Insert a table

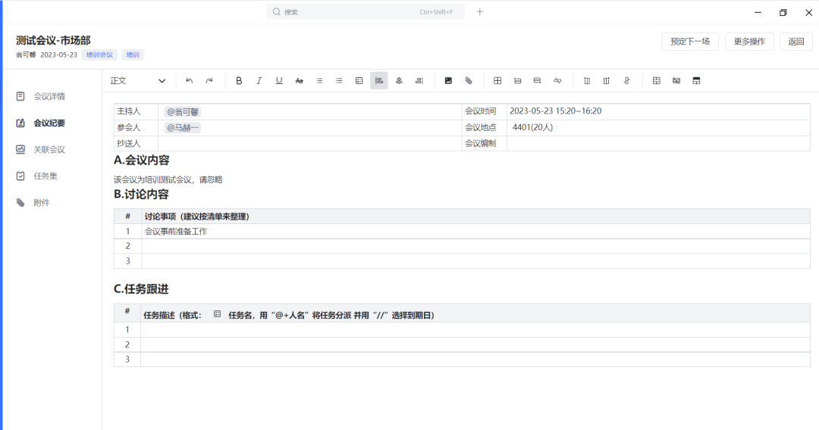click(x=497, y=81)
